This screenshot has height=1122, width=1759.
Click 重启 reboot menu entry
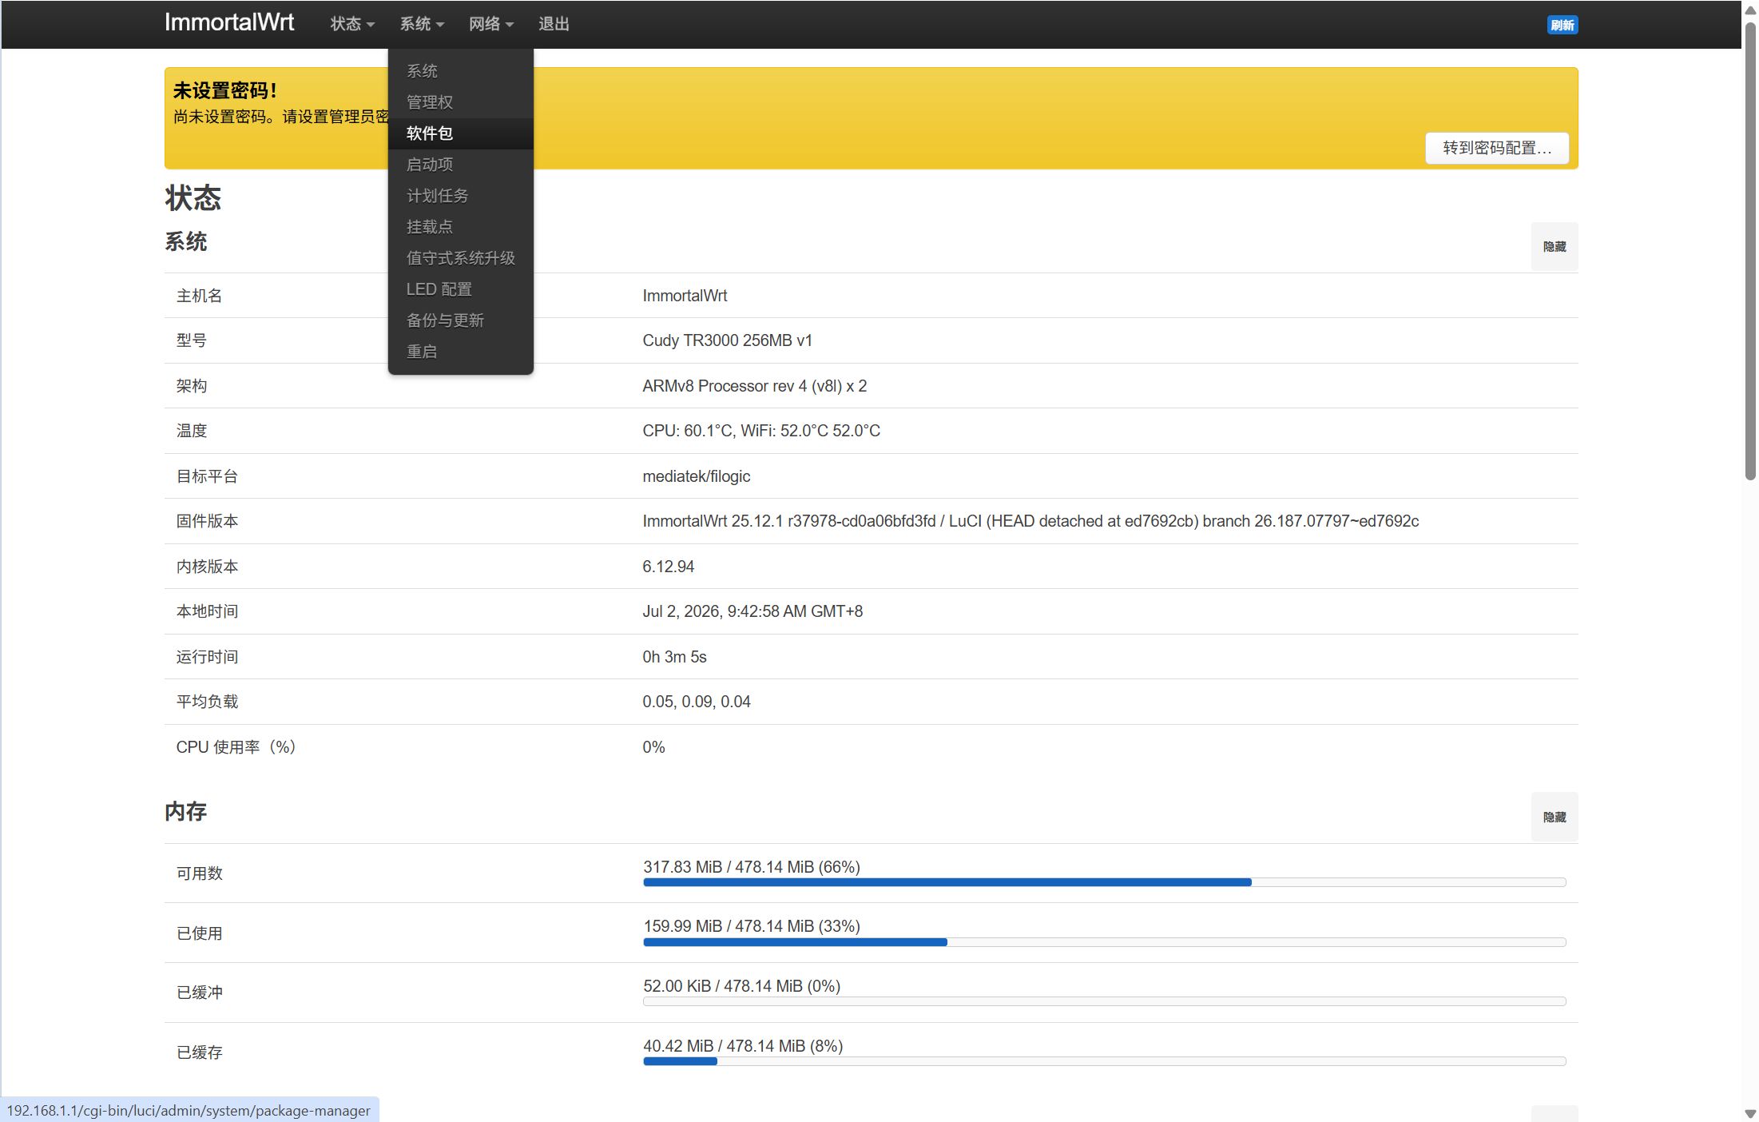pos(460,352)
